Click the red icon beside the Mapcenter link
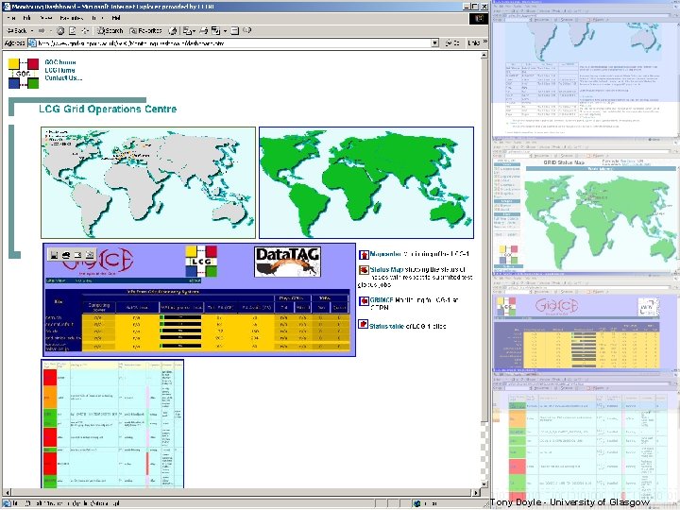 click(364, 255)
